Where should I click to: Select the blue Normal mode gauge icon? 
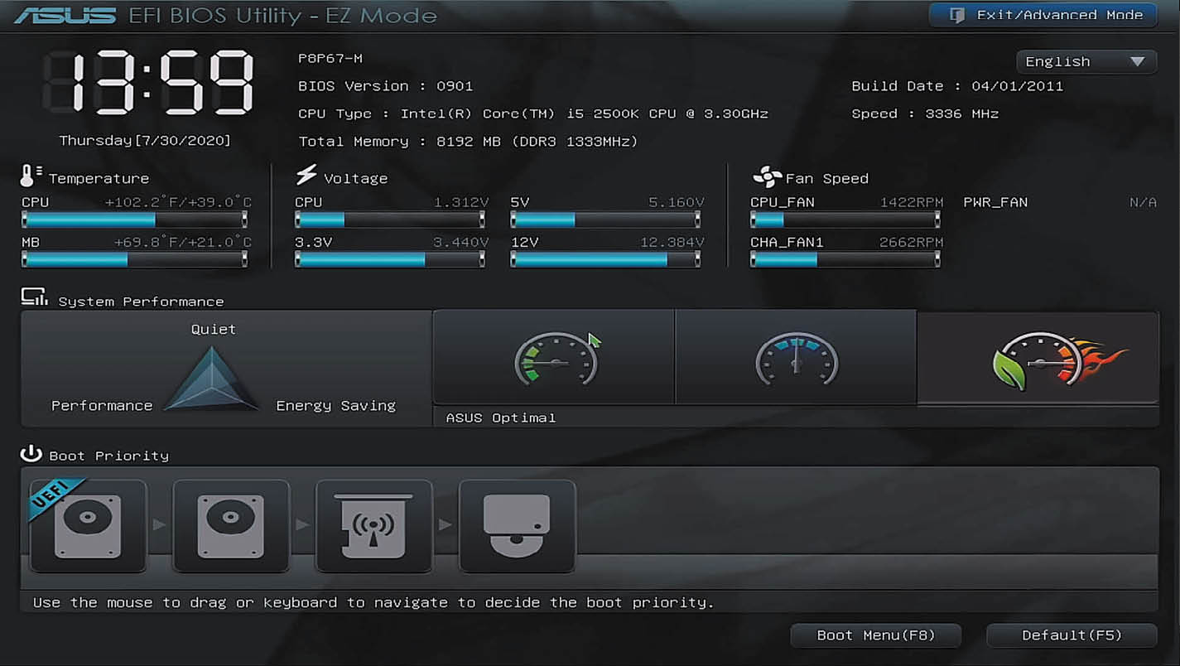coord(796,359)
